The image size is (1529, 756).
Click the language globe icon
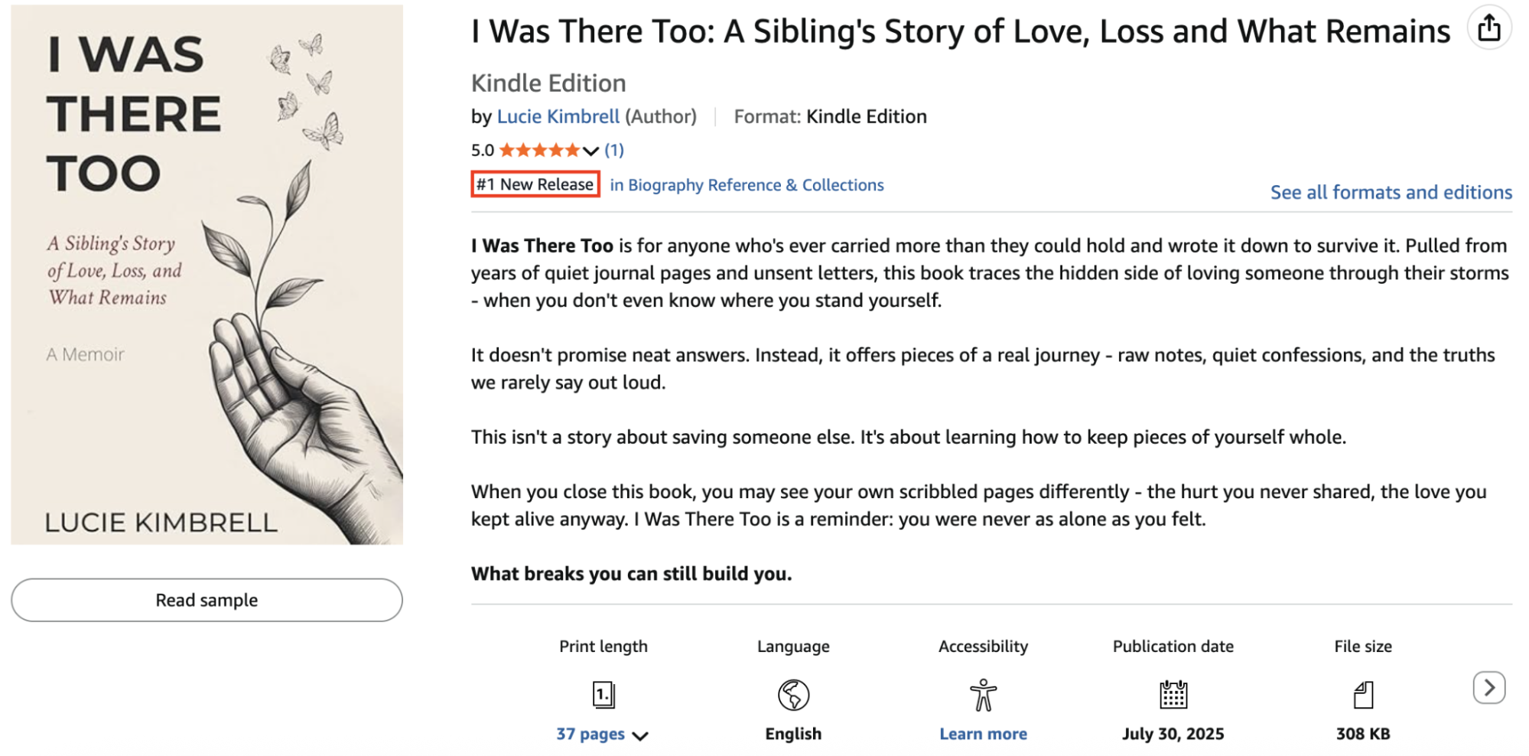pyautogui.click(x=793, y=695)
